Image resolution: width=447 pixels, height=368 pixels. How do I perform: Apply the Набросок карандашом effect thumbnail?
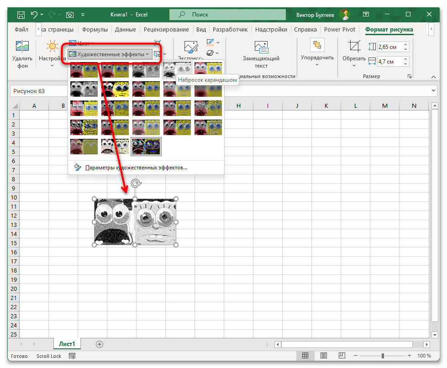[177, 70]
